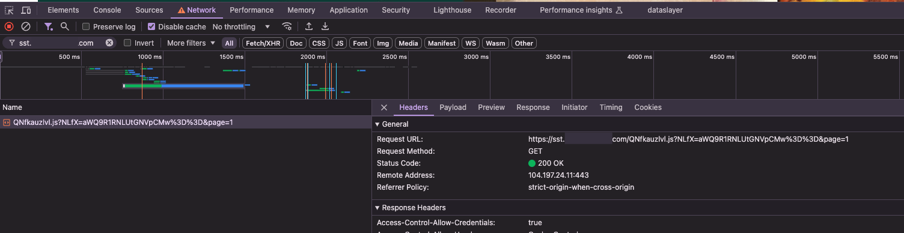Open the network search magnifier

click(x=64, y=26)
